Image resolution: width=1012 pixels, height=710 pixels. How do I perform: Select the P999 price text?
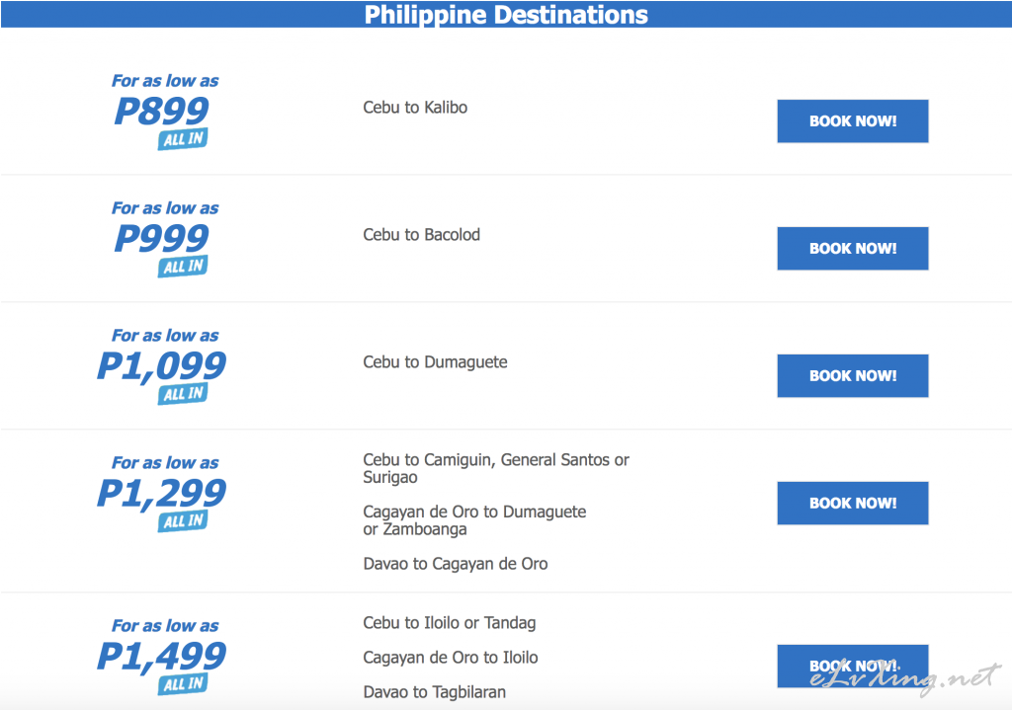tap(162, 239)
